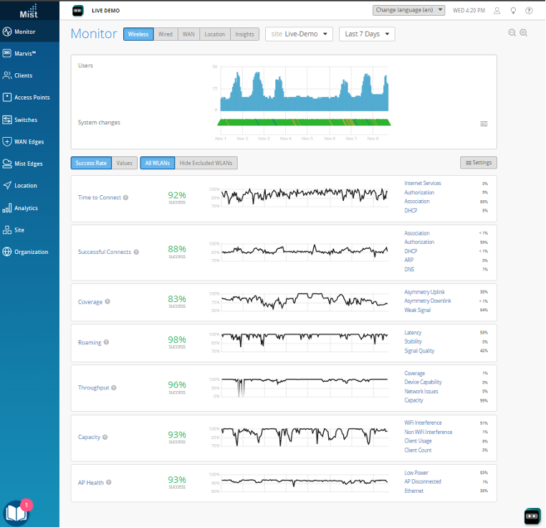Screen dimensions: 546x528
Task: Open the book notifications icon
Action: coord(16,513)
